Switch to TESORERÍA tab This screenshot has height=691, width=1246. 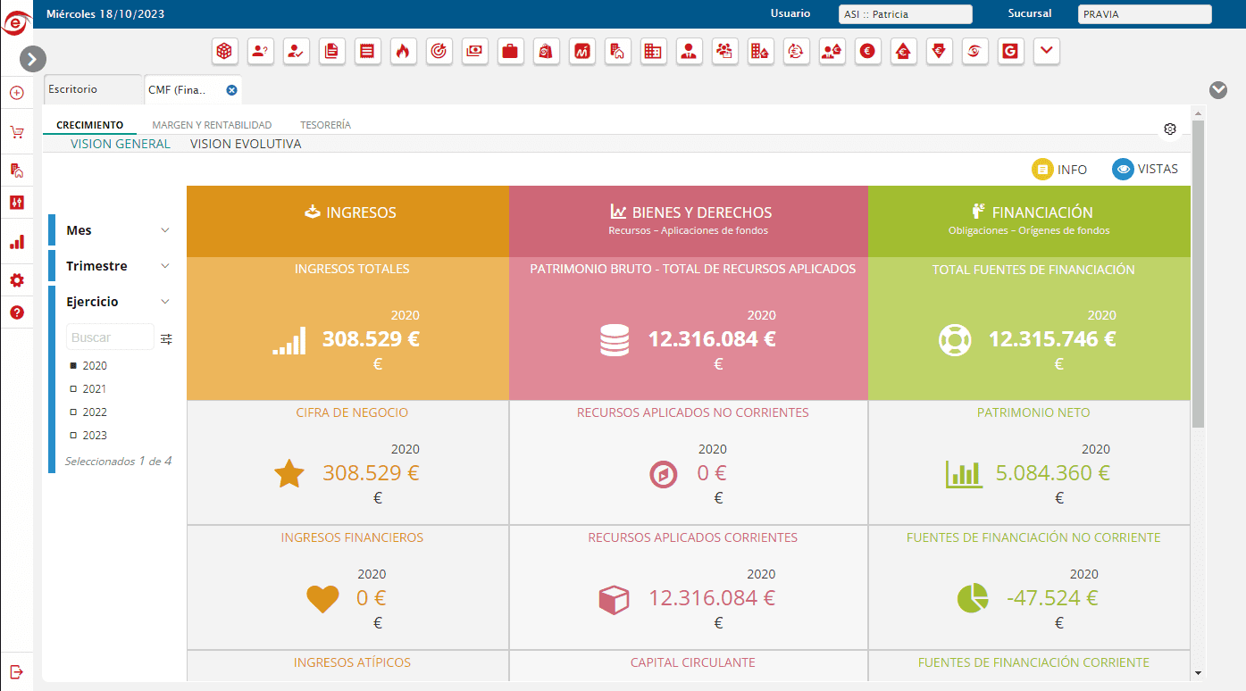pos(325,125)
